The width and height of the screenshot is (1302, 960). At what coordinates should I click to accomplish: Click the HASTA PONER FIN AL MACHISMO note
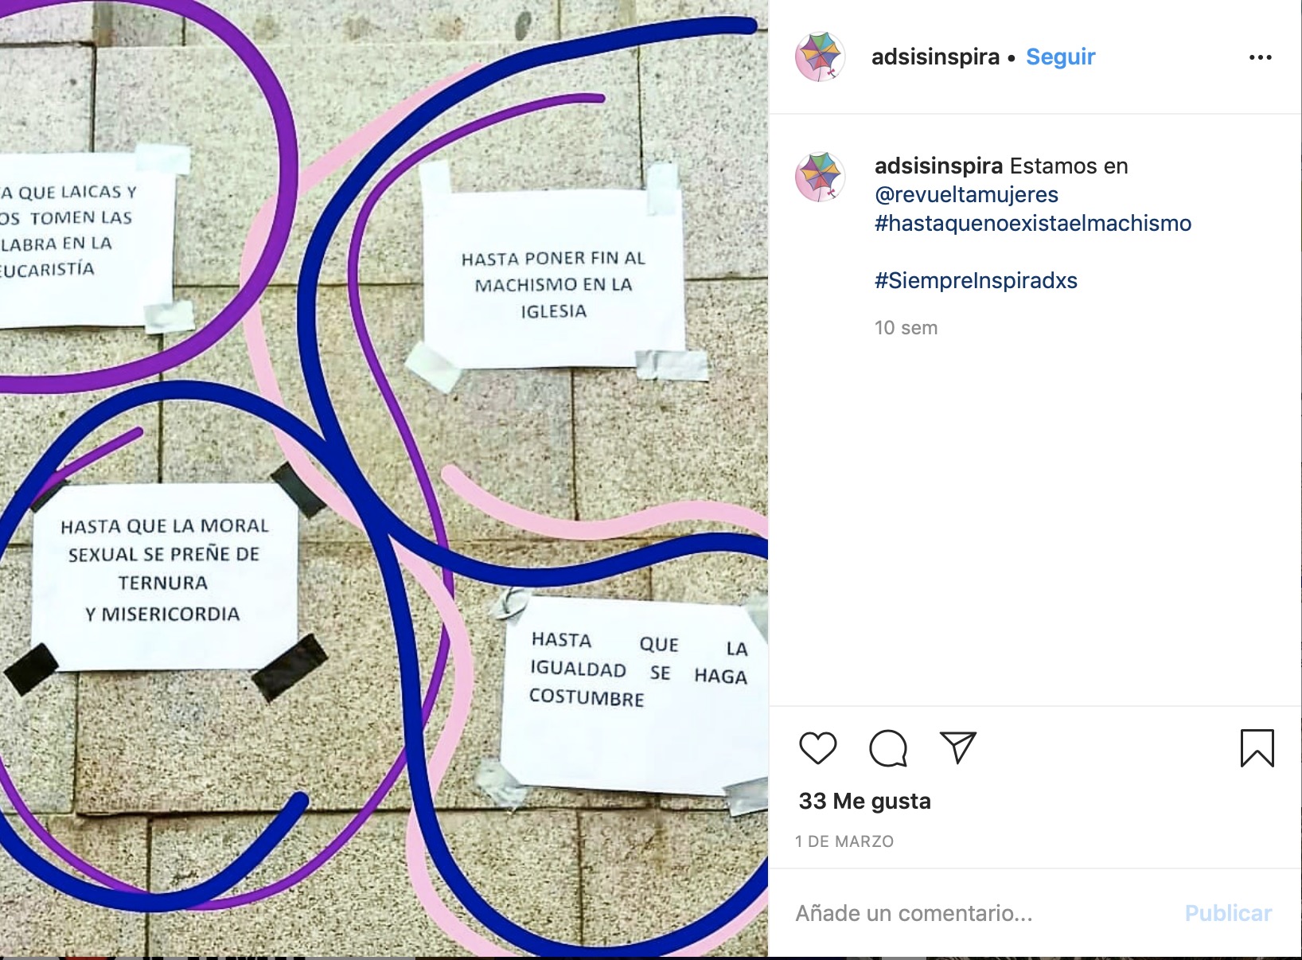[x=553, y=275]
